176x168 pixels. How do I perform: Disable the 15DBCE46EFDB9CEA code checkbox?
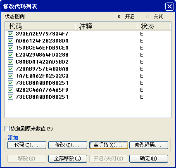[10, 48]
